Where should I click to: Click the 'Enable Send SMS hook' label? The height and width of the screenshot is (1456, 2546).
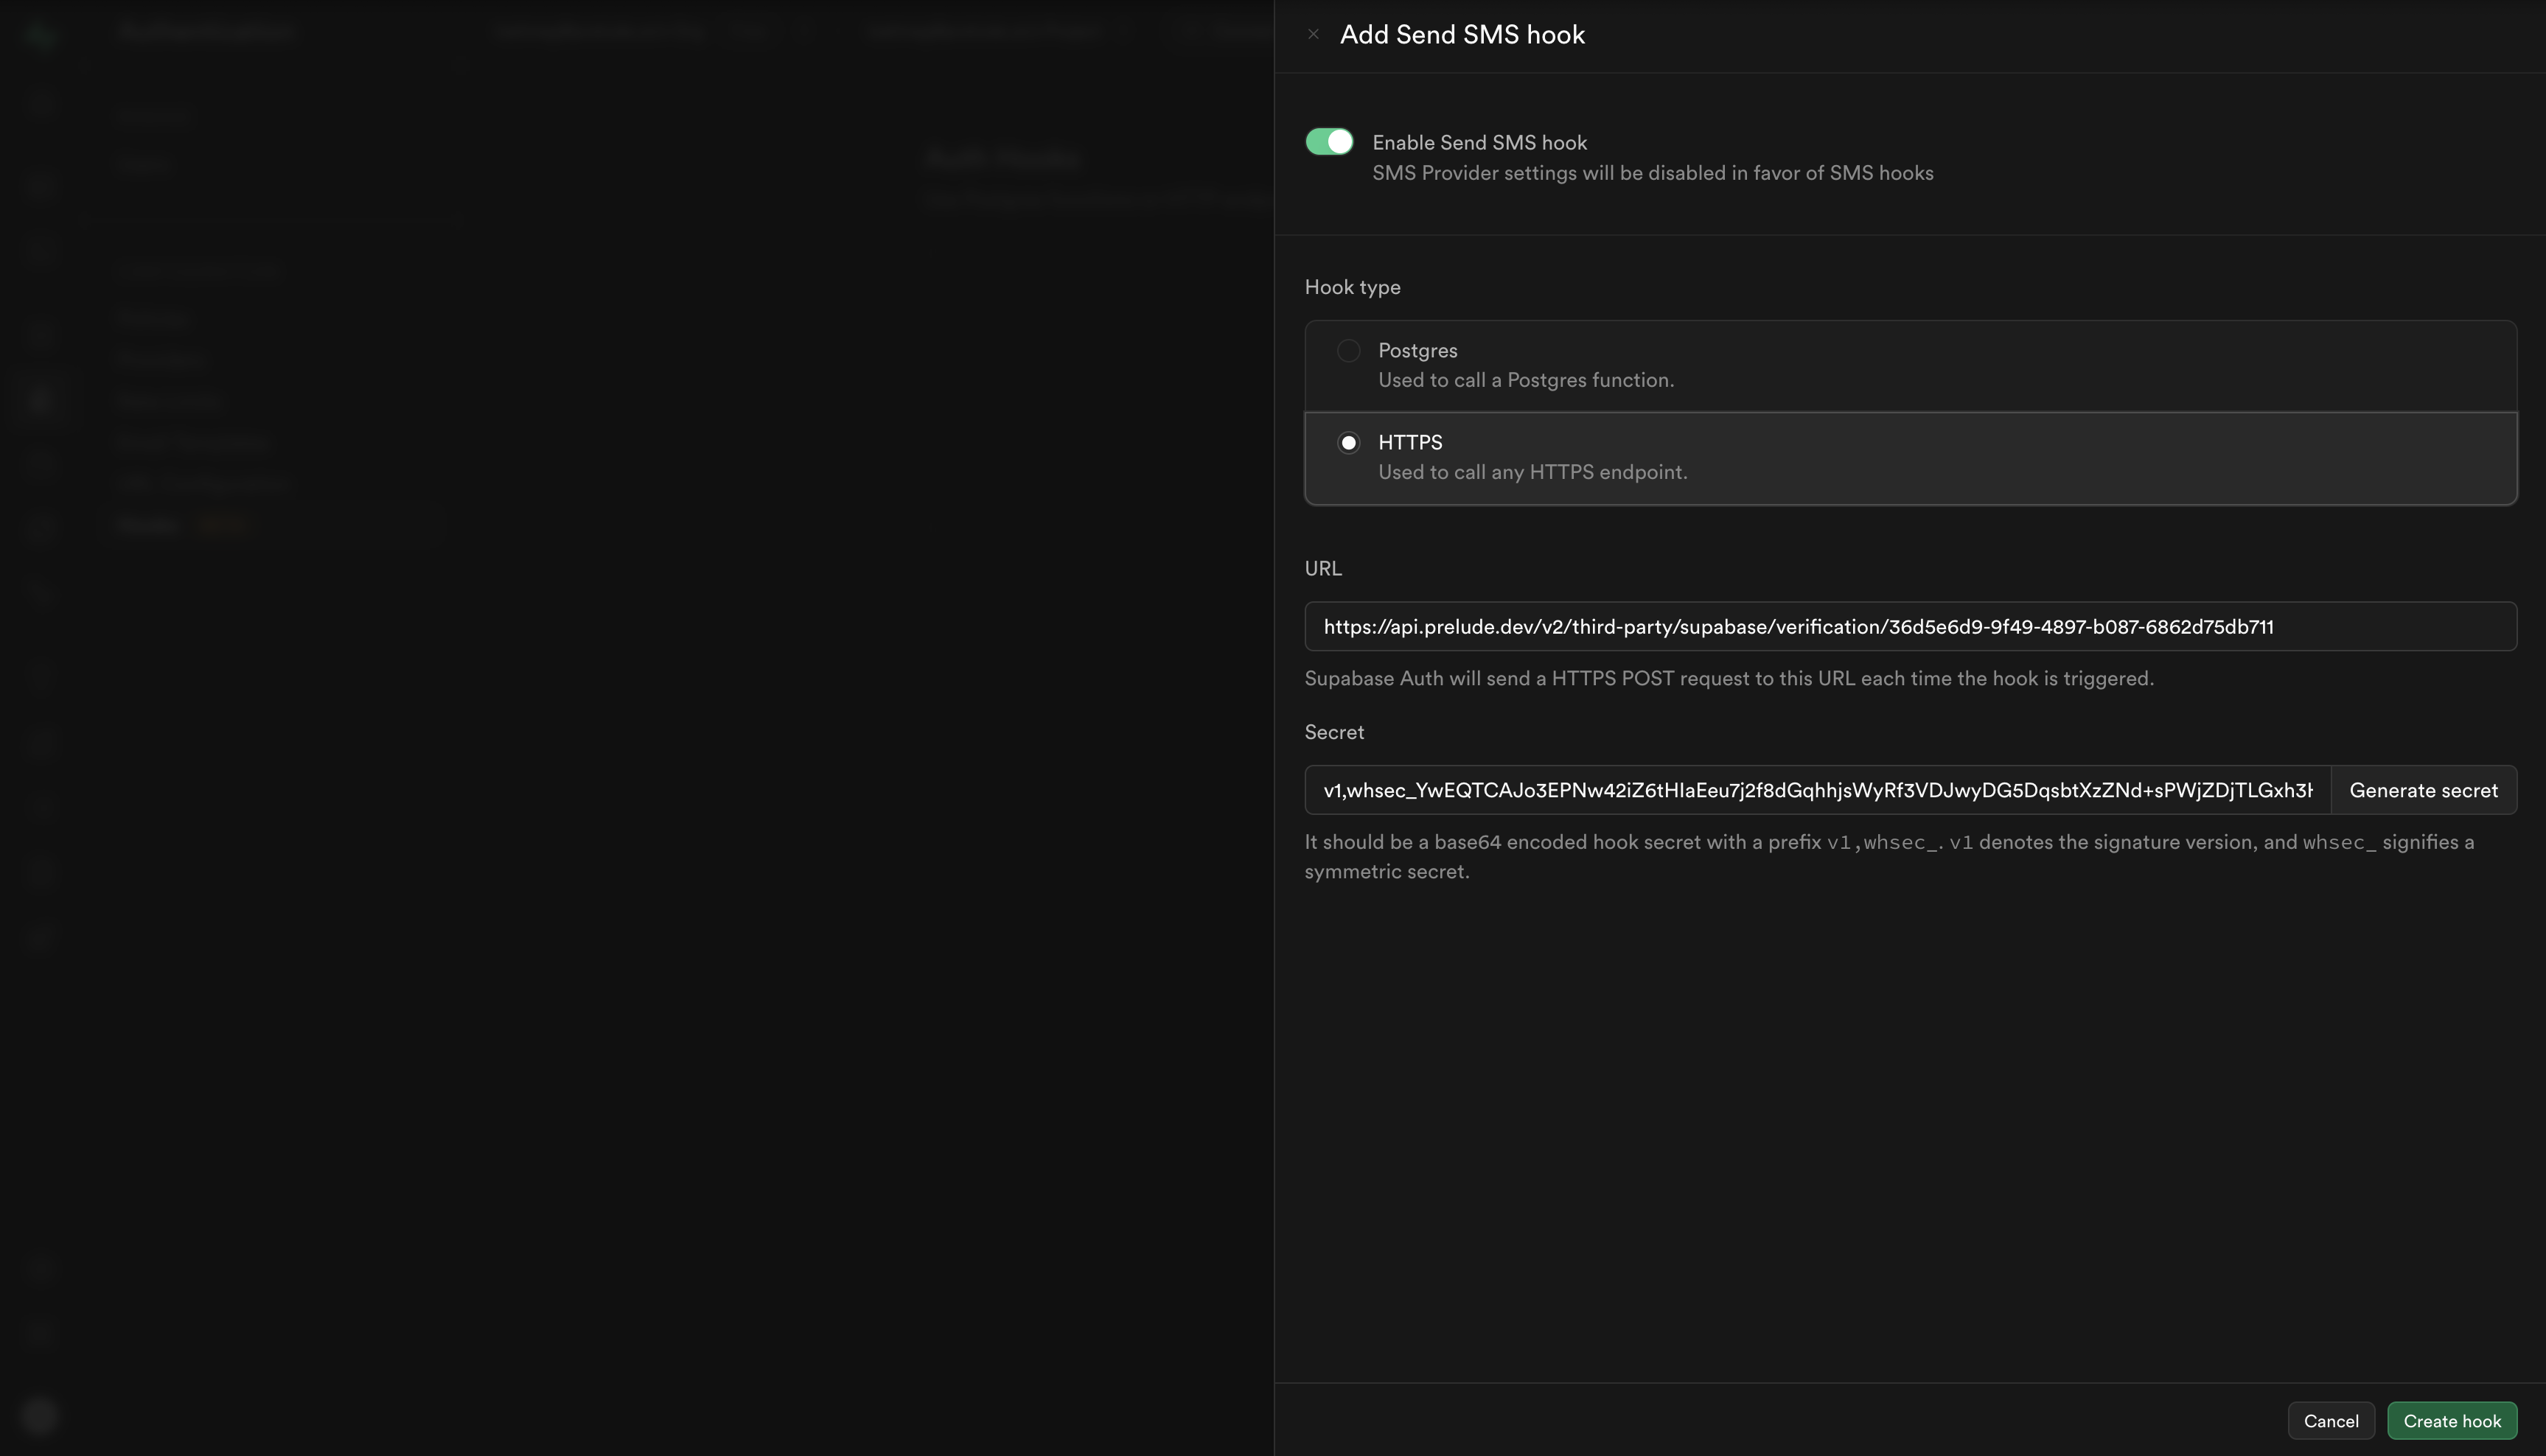pyautogui.click(x=1479, y=143)
